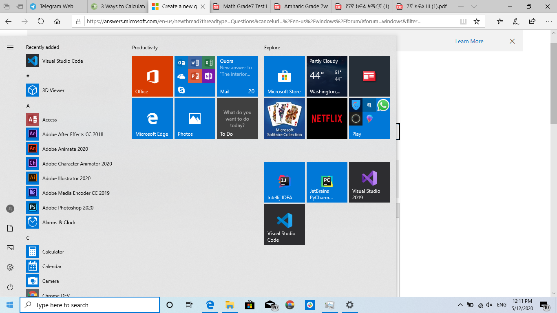Click the muted volume tray icon

pyautogui.click(x=490, y=305)
